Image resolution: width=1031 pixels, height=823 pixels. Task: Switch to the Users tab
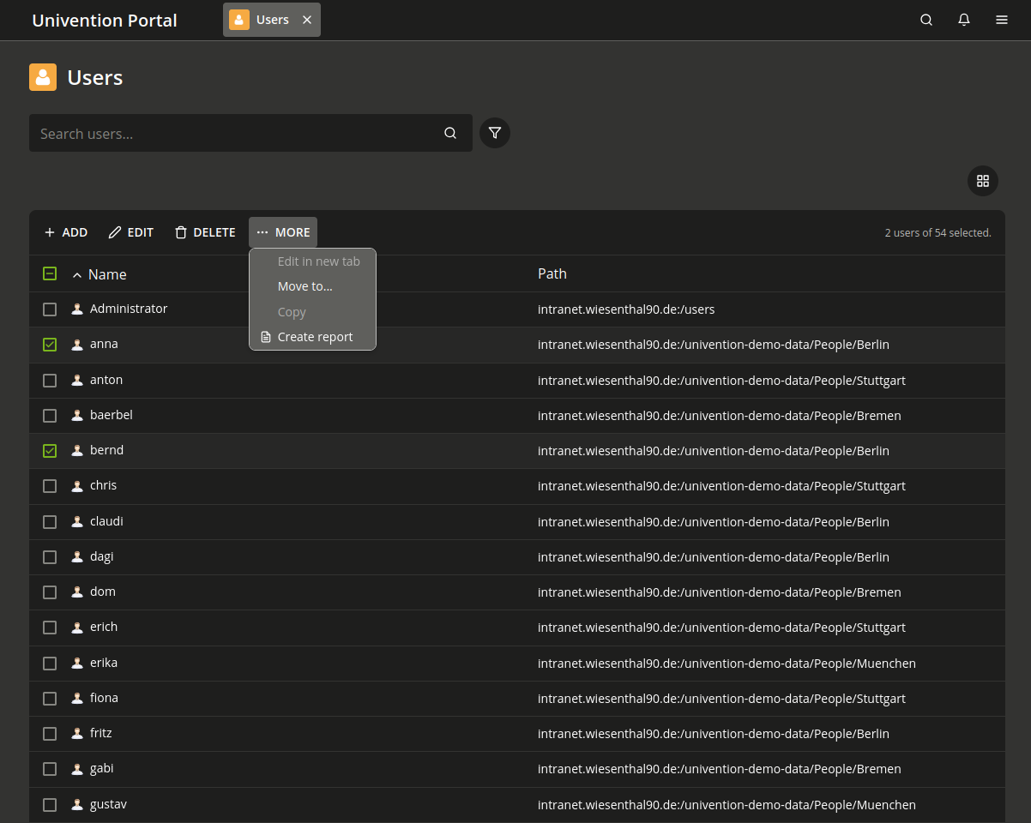click(x=272, y=20)
